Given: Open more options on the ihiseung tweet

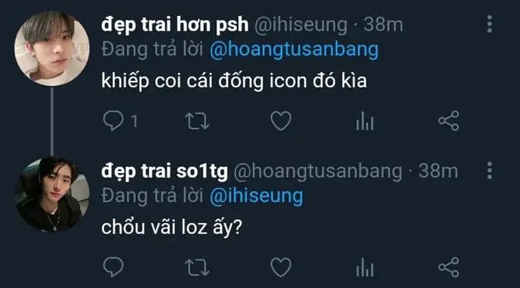Looking at the screenshot, I should (489, 24).
